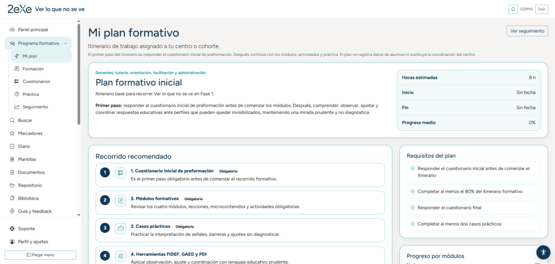The height and width of the screenshot is (264, 555).
Task: Click the Biblioteca book icon
Action: tap(12, 198)
